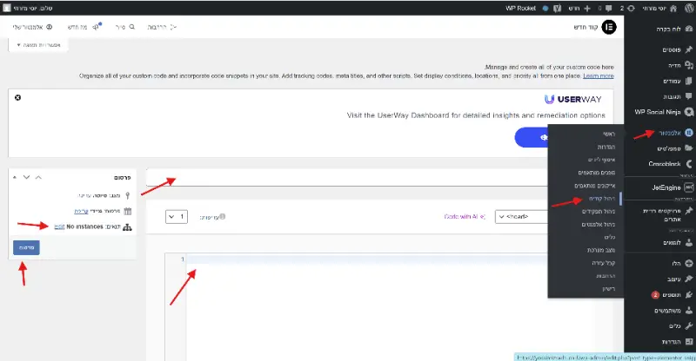The image size is (696, 361).
Task: Select element manager 'ניהול אלמנטים' submenu entry
Action: [599, 225]
